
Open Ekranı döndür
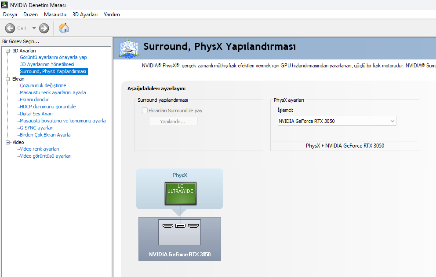[34, 100]
